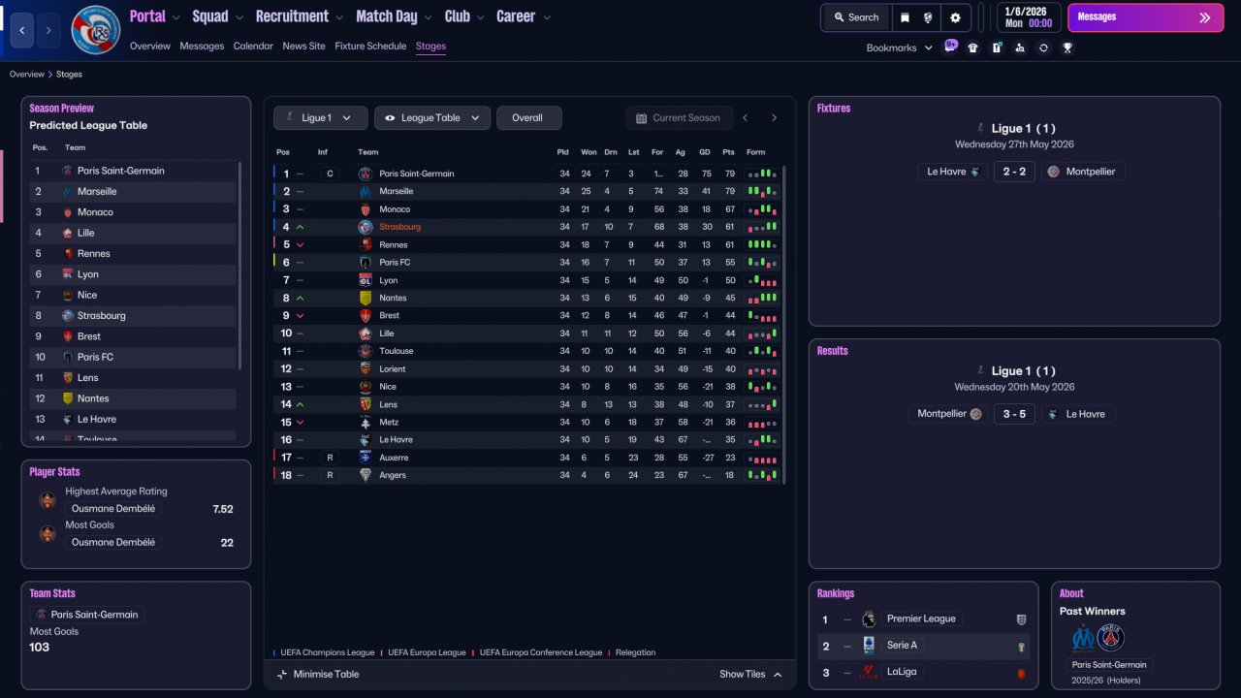Click the Overall filter button
This screenshot has width=1241, height=698.
[x=528, y=118]
